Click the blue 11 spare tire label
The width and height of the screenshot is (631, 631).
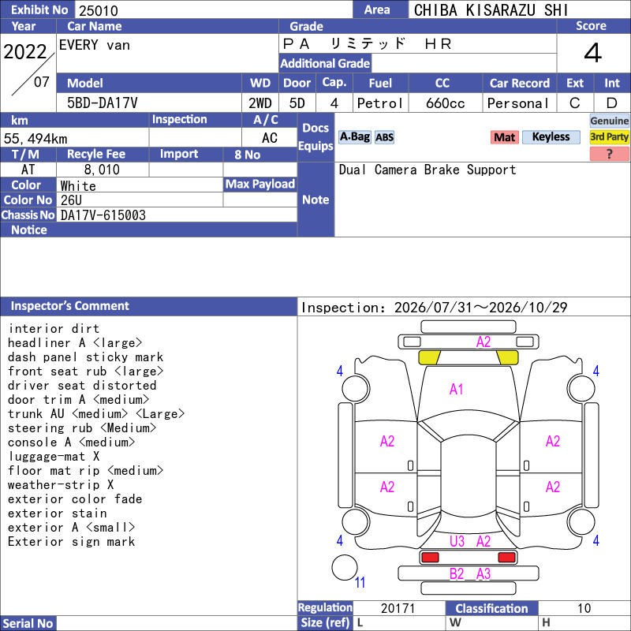pyautogui.click(x=360, y=583)
